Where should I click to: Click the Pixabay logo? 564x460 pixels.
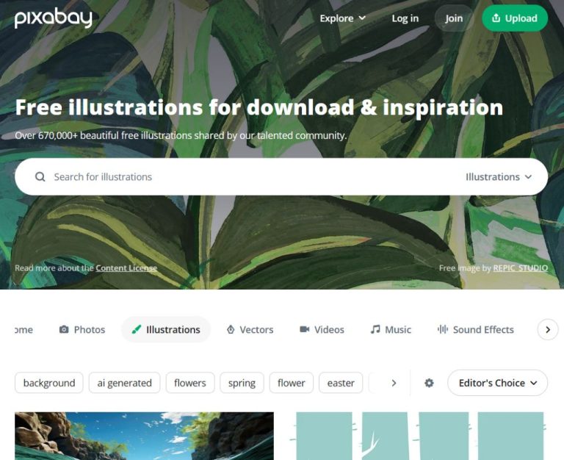[x=53, y=18]
